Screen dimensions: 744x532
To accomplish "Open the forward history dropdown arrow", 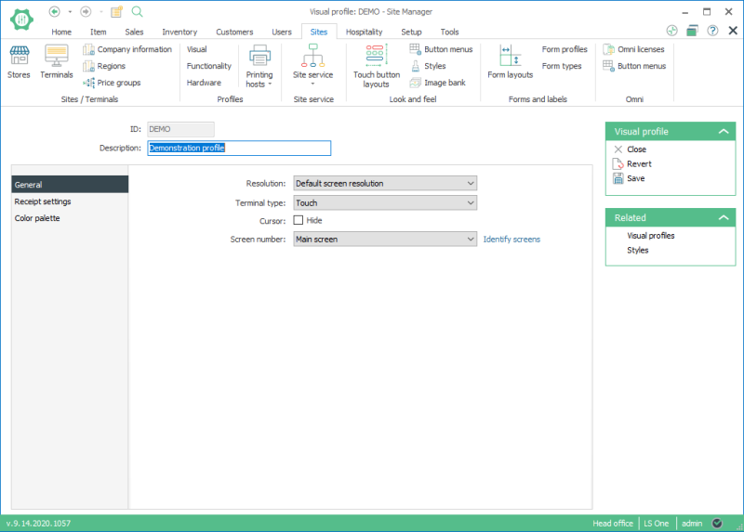I will (x=101, y=11).
